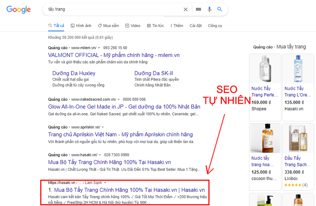Open Nước Tẩy Trang Perfe... Shopee product link
This screenshot has height=206, width=316.
point(264,92)
